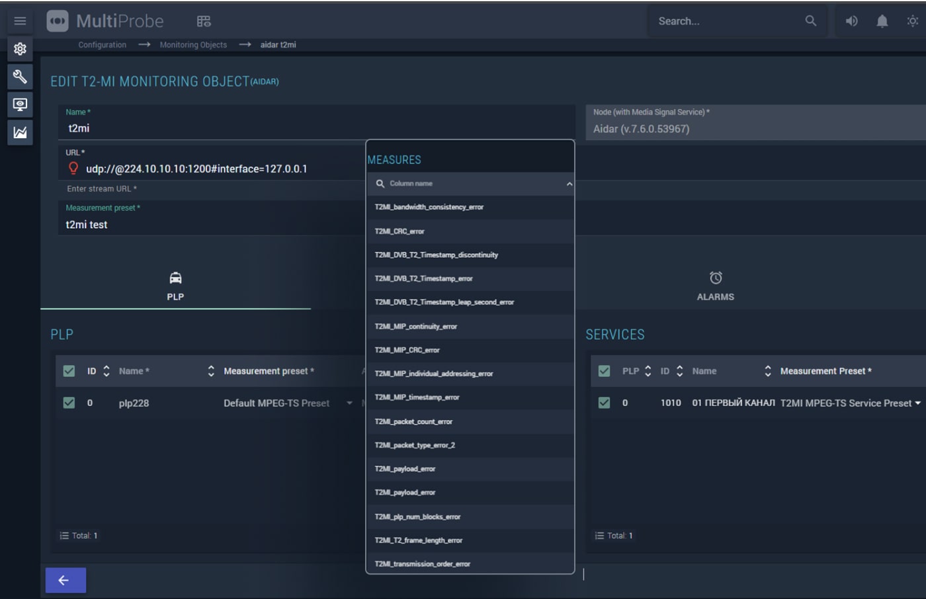Click the Column name search in Measures

(x=470, y=184)
